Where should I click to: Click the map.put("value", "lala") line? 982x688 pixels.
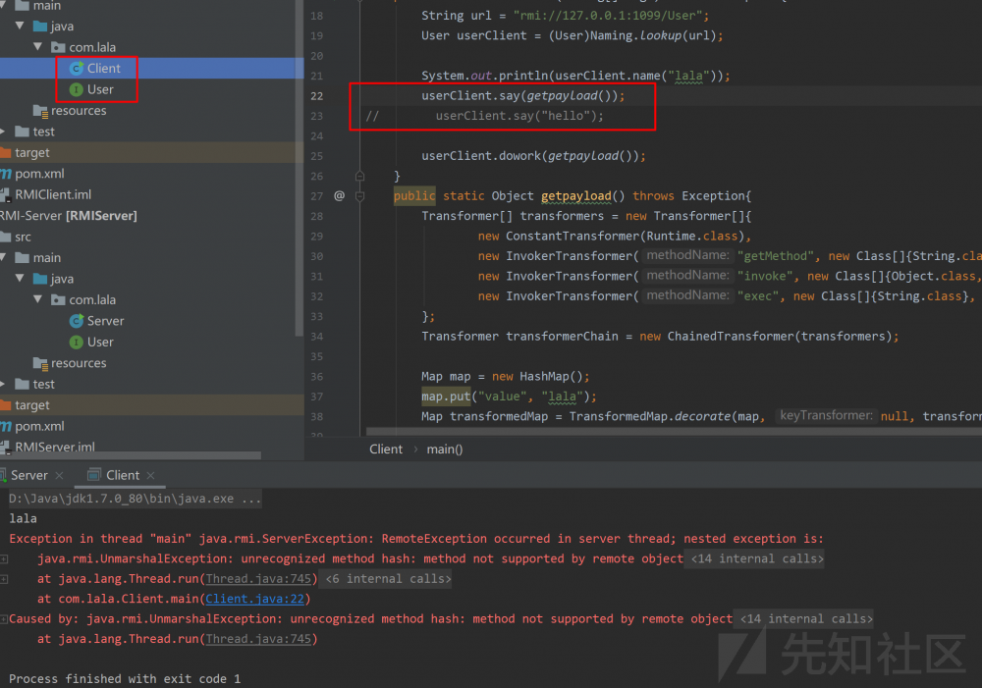[x=509, y=397]
